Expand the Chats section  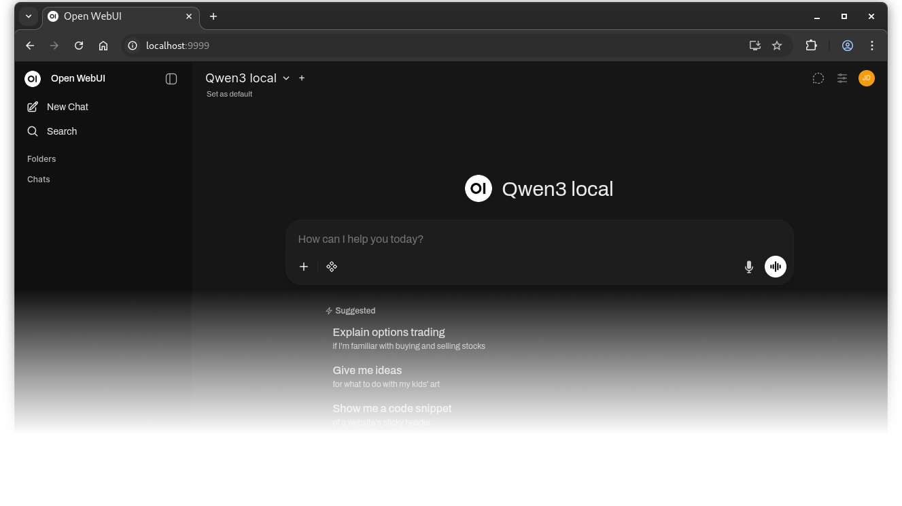click(x=38, y=179)
